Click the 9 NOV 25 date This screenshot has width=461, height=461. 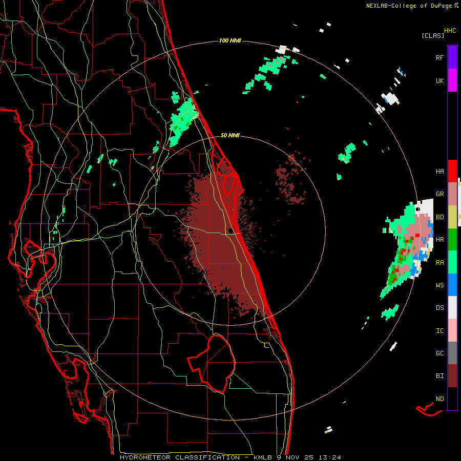pos(295,457)
